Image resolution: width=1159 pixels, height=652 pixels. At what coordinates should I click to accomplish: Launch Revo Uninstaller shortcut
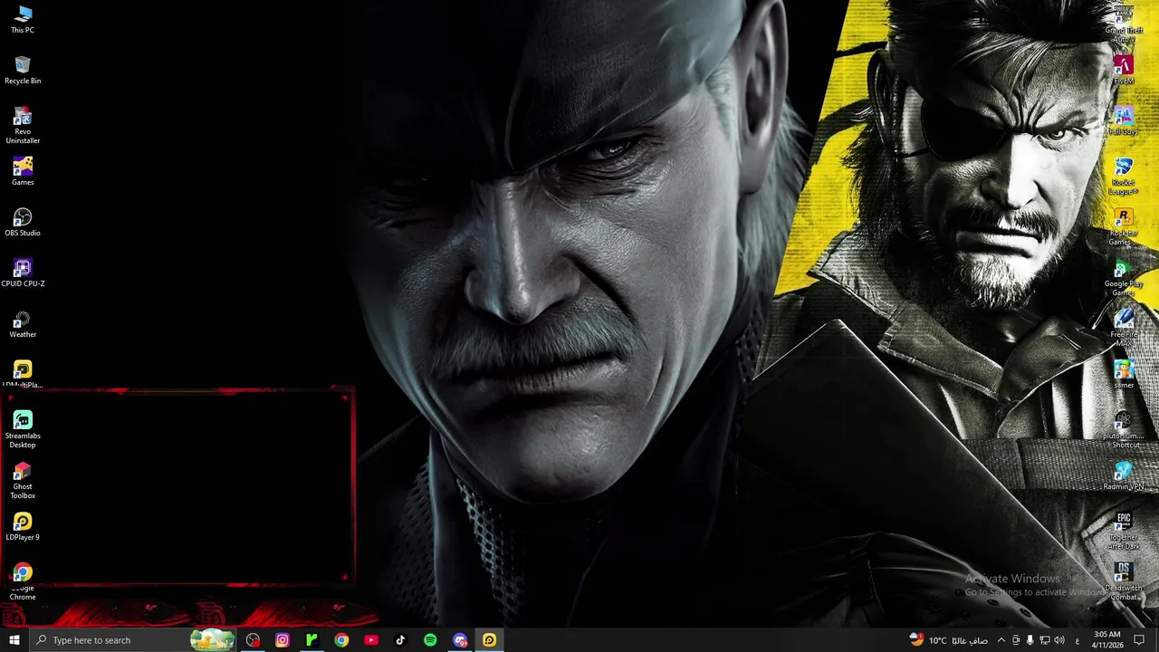pos(23,127)
